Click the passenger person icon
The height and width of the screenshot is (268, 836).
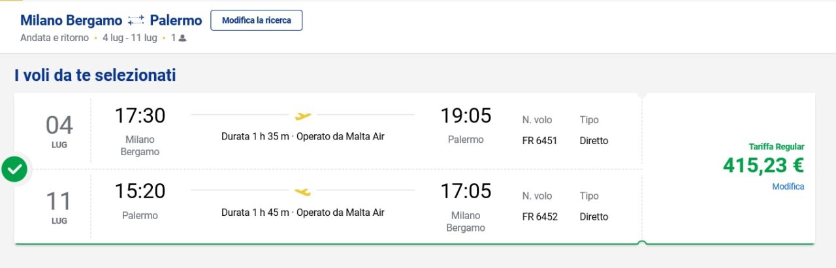pyautogui.click(x=182, y=38)
